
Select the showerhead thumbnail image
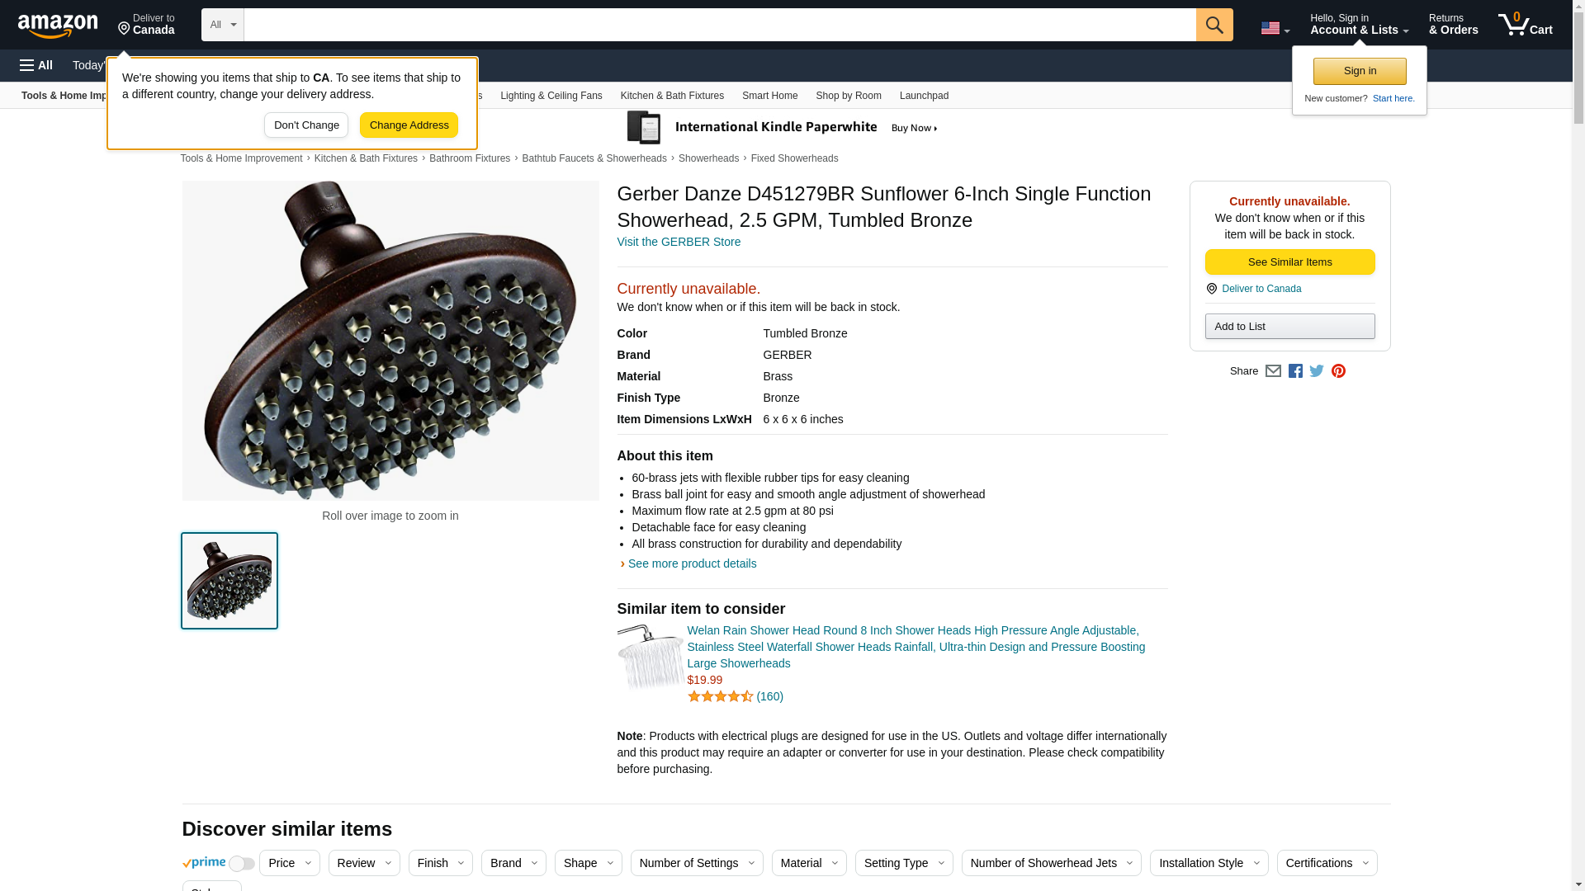229,581
